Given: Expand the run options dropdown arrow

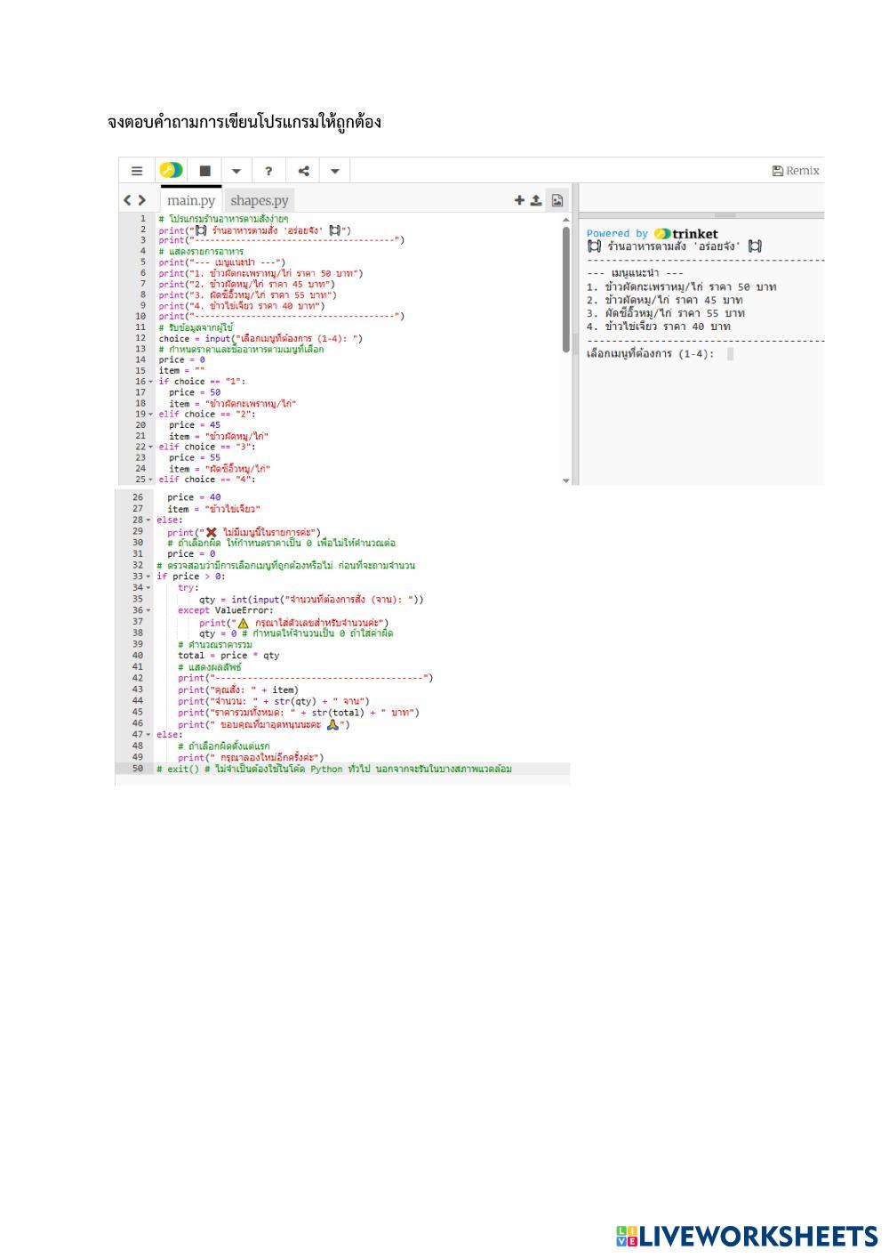Looking at the screenshot, I should click(x=236, y=171).
